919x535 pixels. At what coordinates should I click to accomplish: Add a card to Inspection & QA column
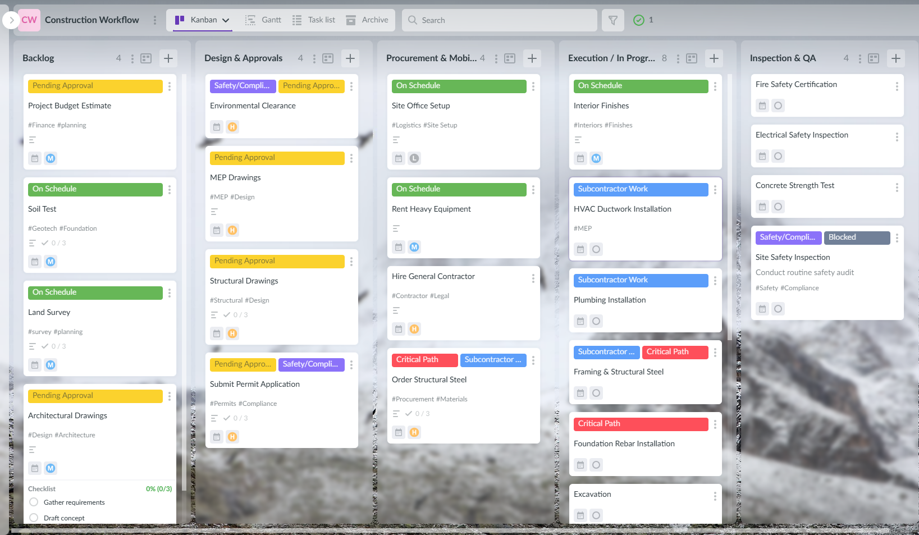tap(895, 58)
